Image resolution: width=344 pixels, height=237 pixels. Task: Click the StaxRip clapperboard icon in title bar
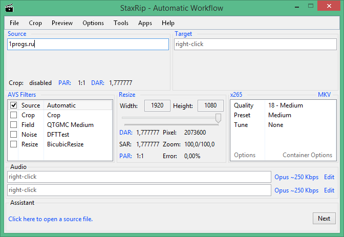click(9, 8)
